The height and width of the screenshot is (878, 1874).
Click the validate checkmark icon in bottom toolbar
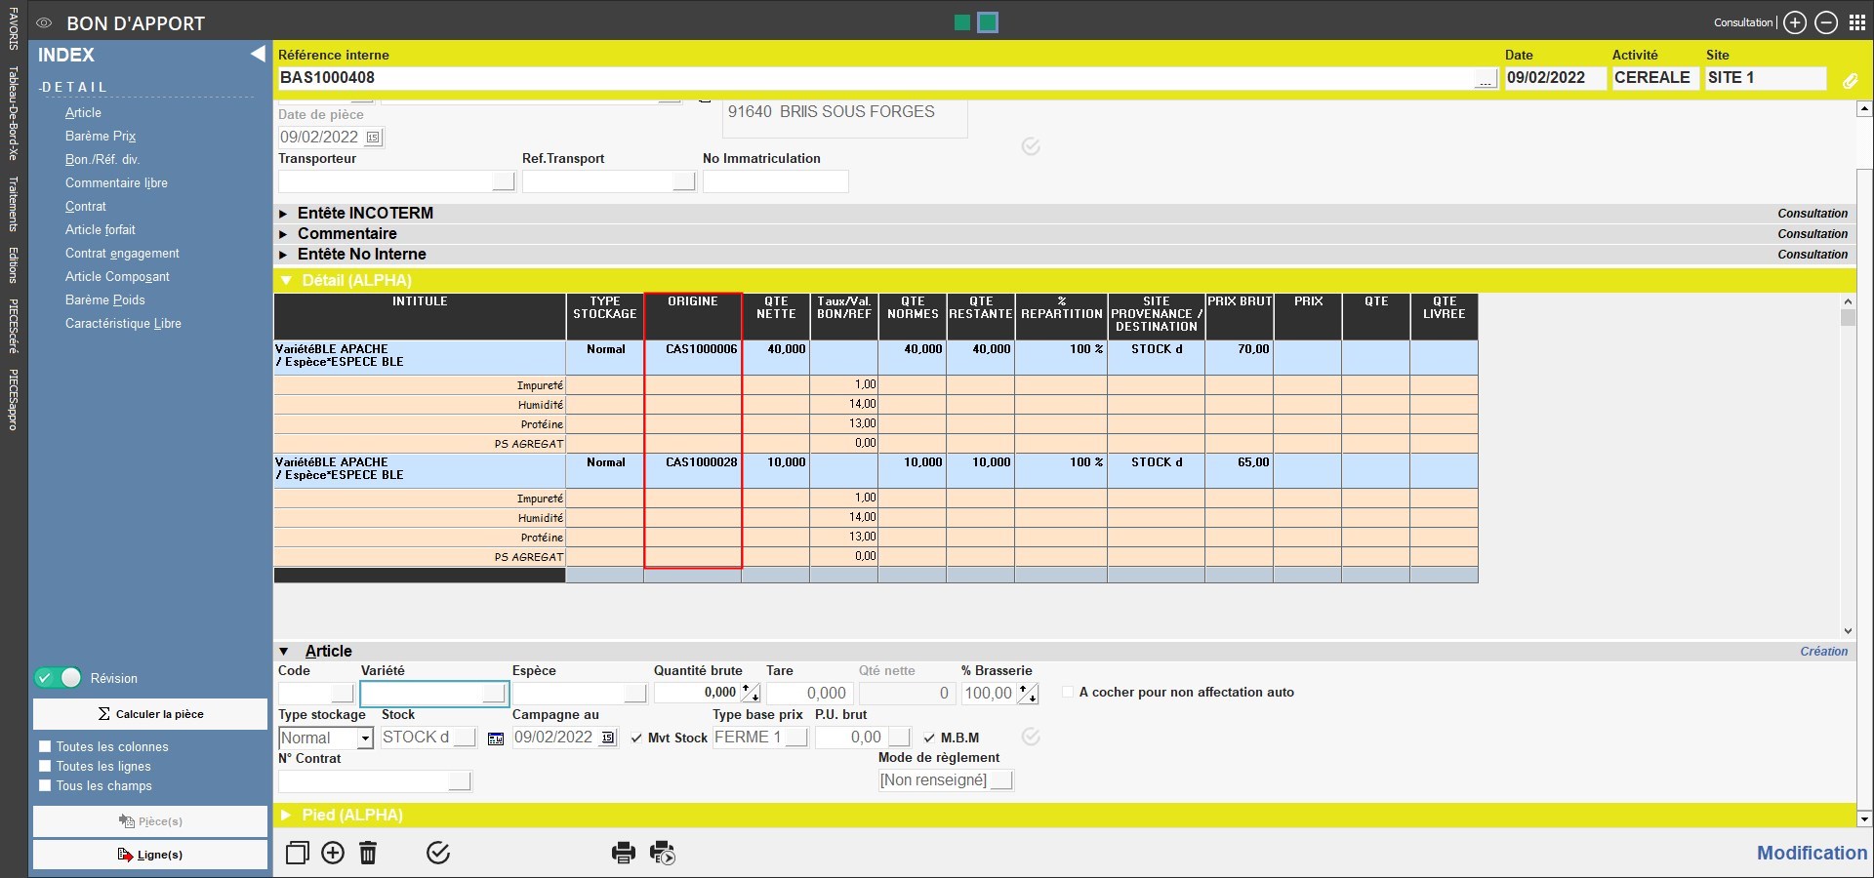[438, 854]
